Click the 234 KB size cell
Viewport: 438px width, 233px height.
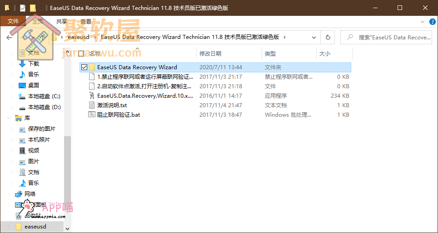click(x=340, y=95)
